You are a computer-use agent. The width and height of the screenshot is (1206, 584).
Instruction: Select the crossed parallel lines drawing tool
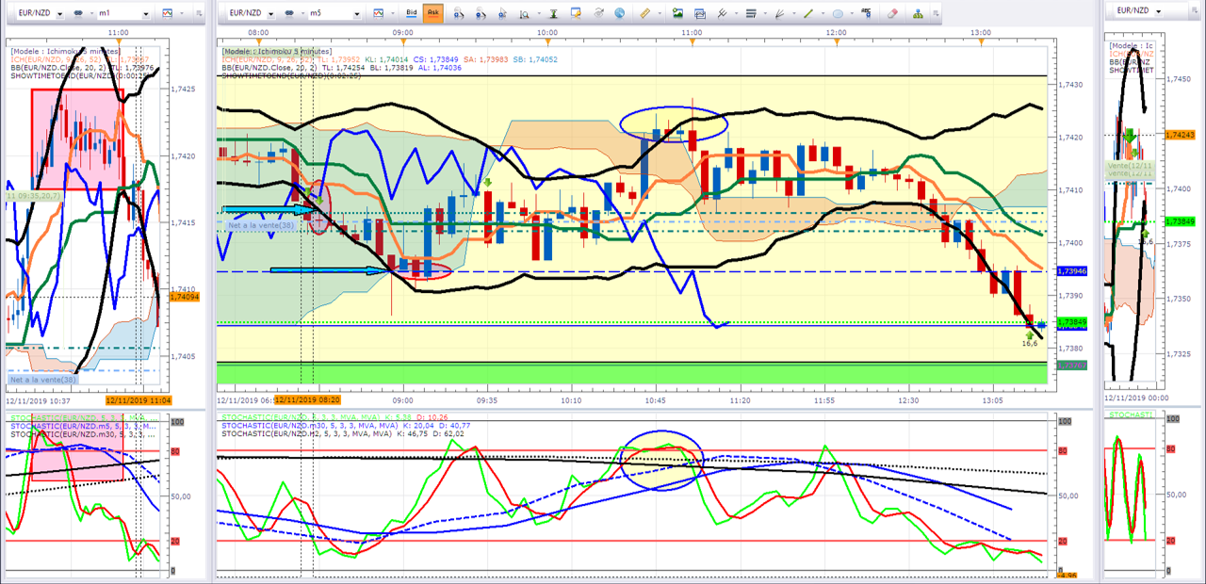[x=722, y=13]
